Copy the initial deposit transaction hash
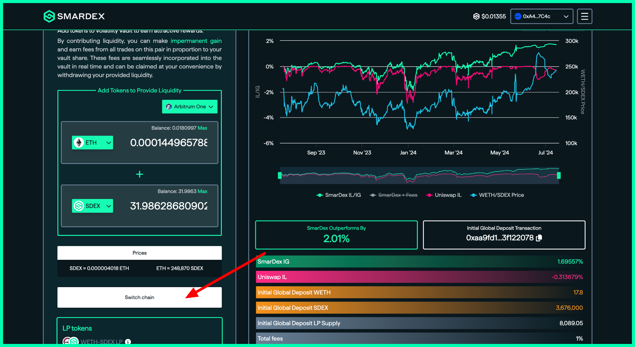Image resolution: width=635 pixels, height=347 pixels. coord(539,238)
